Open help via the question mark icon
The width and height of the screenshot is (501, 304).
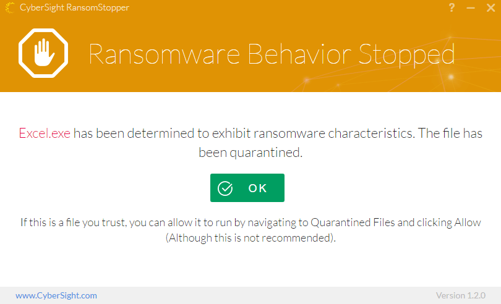452,8
